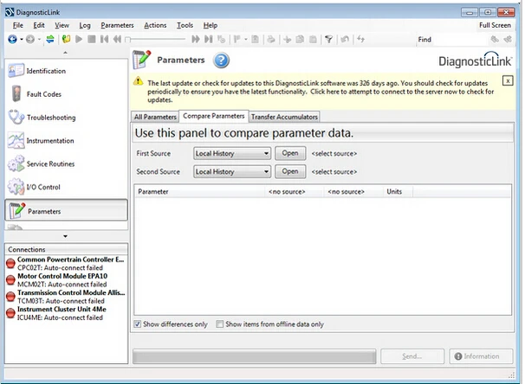The width and height of the screenshot is (525, 384).
Task: Click the Full Screen button
Action: pos(495,25)
